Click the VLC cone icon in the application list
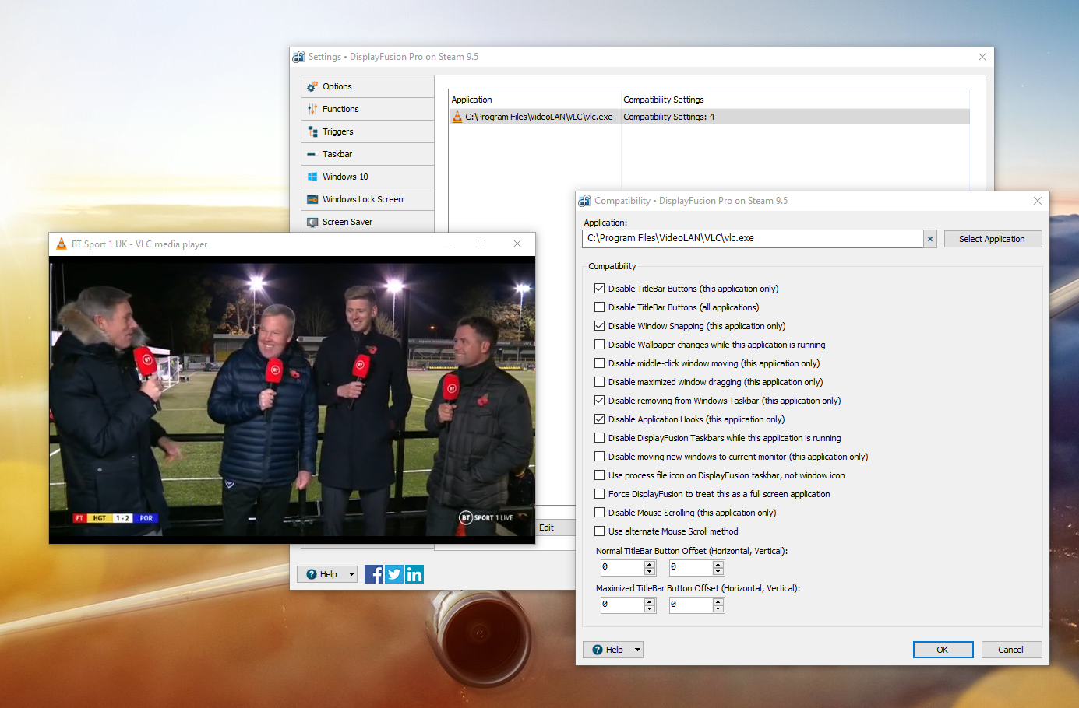 pyautogui.click(x=457, y=117)
